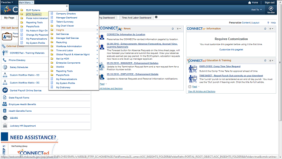The height and width of the screenshot is (159, 282).
Task: Open Manager Self Service menu folder
Action: coord(67,38)
